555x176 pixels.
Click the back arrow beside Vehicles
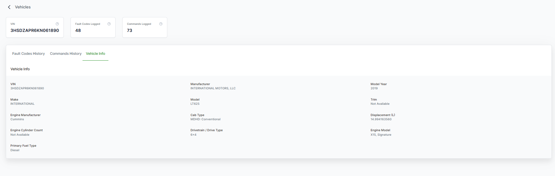click(9, 7)
